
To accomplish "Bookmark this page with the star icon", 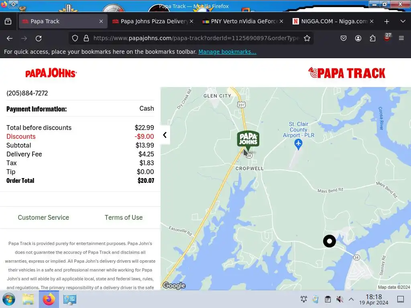I will pos(307,38).
